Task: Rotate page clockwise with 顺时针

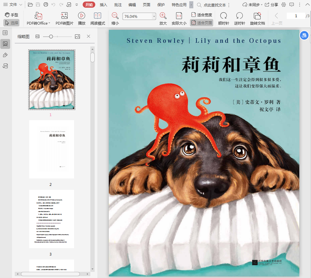Action: pos(223,16)
